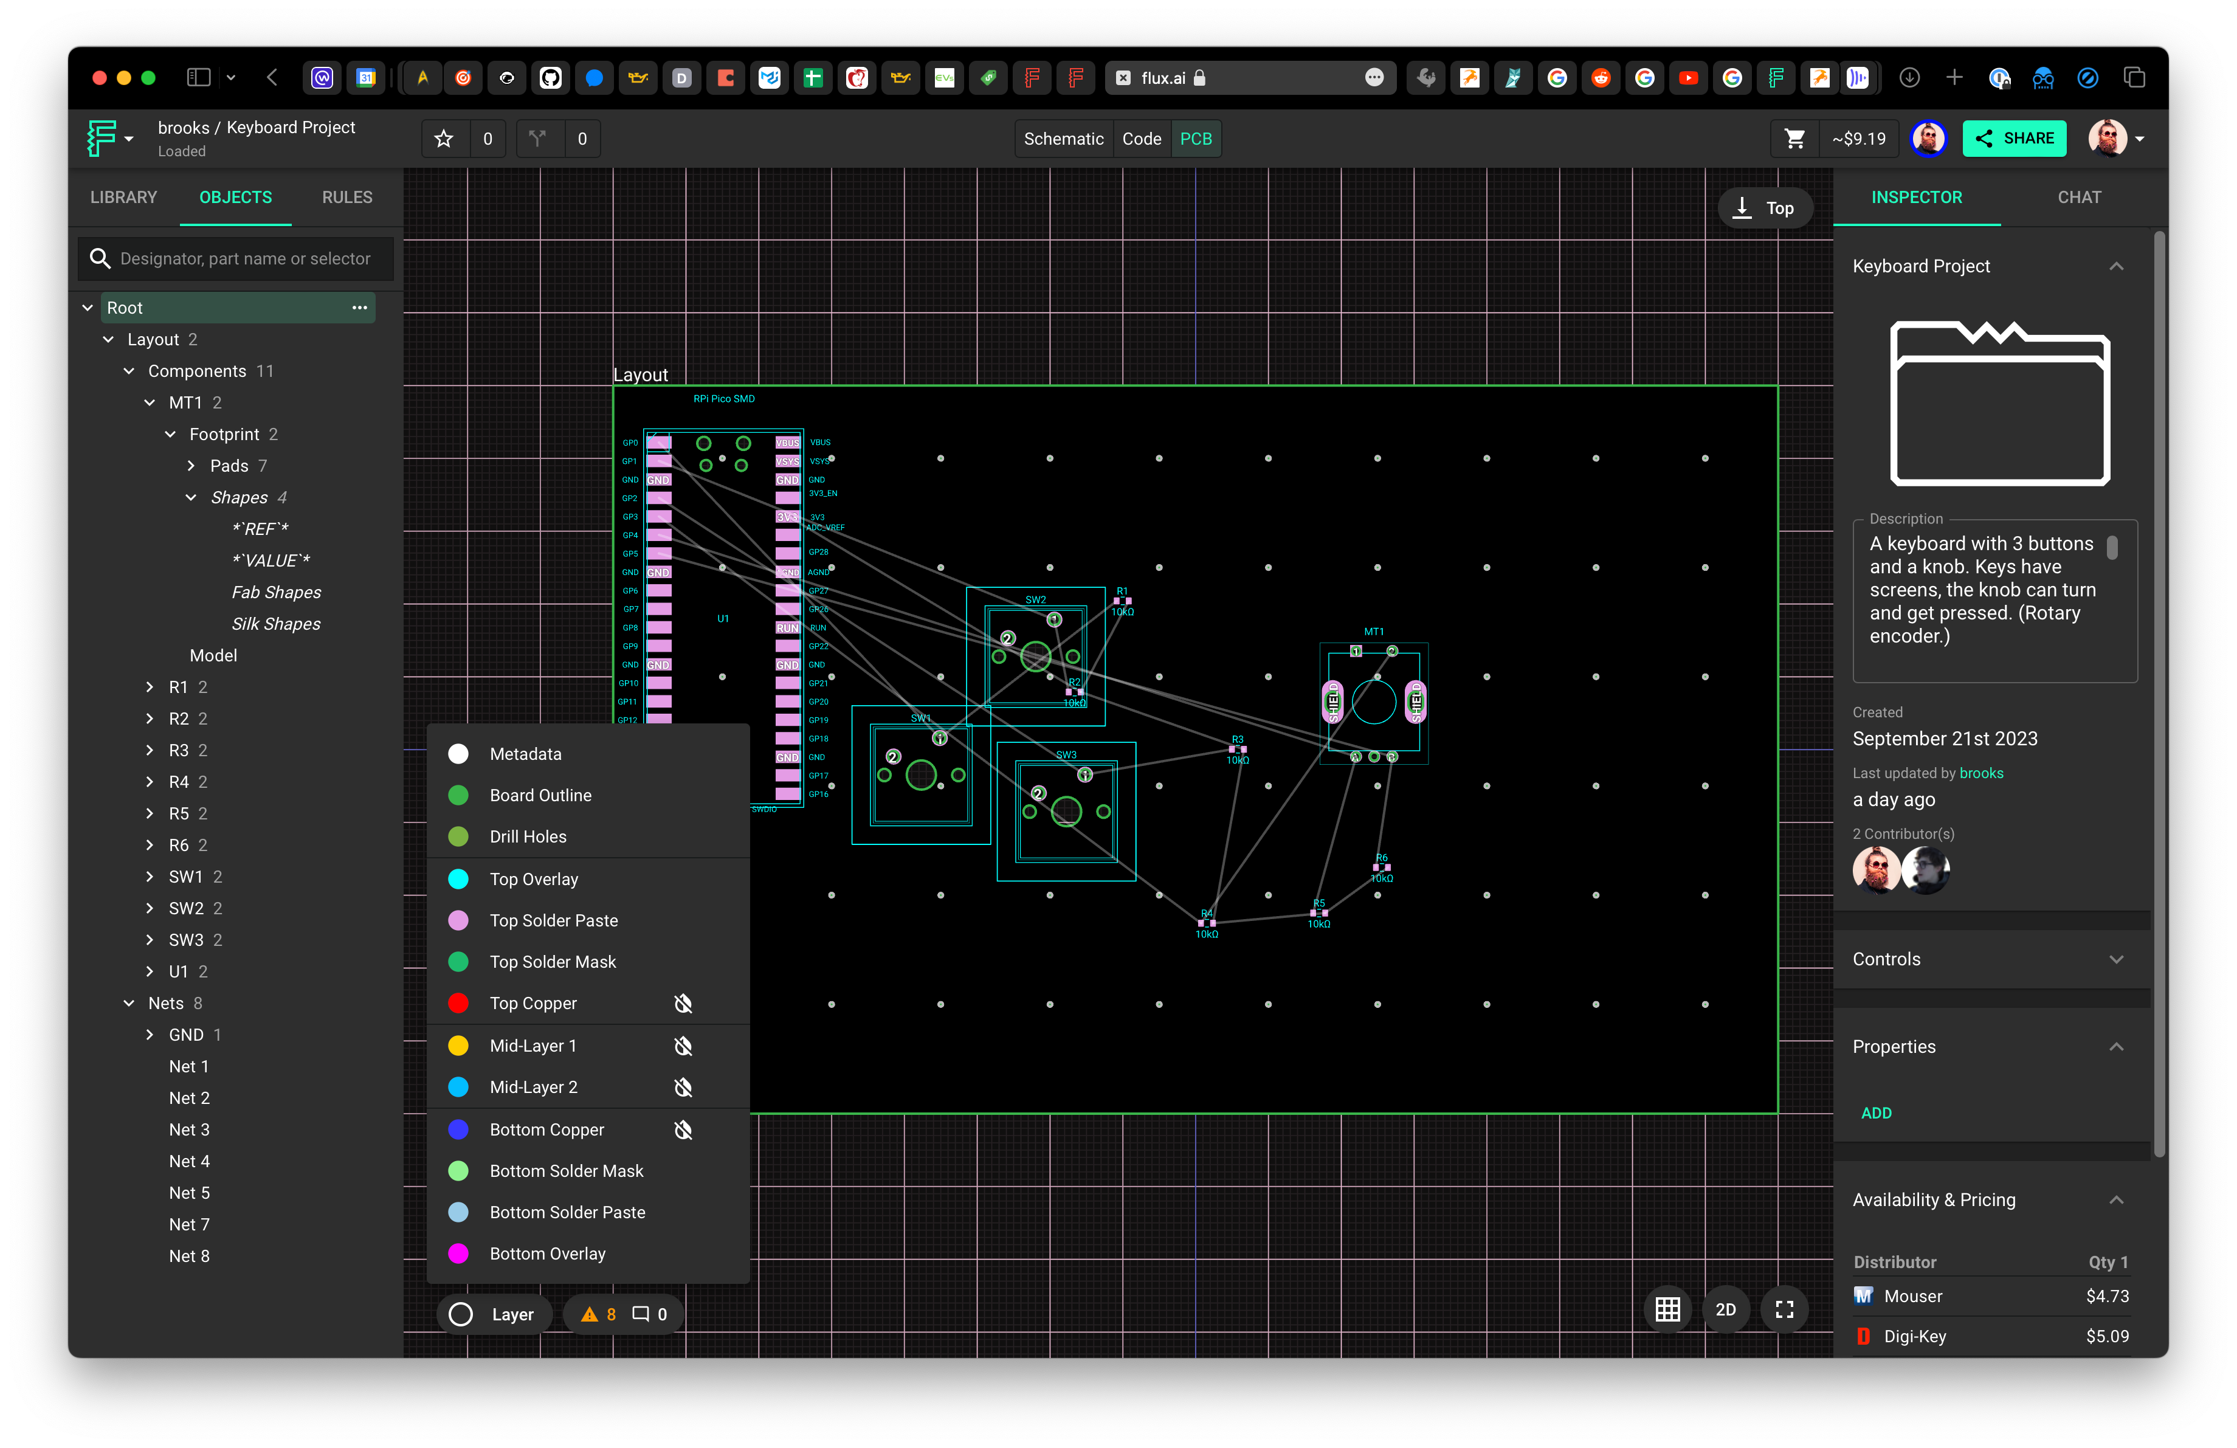Image resolution: width=2237 pixels, height=1448 pixels.
Task: Toggle the grid view icon
Action: coord(1667,1309)
